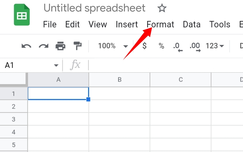This screenshot has width=243, height=152.
Task: Click the Print icon
Action: [x=60, y=46]
